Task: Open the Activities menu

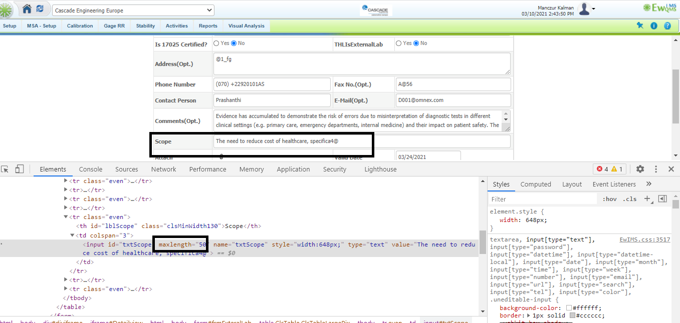Action: click(x=177, y=26)
